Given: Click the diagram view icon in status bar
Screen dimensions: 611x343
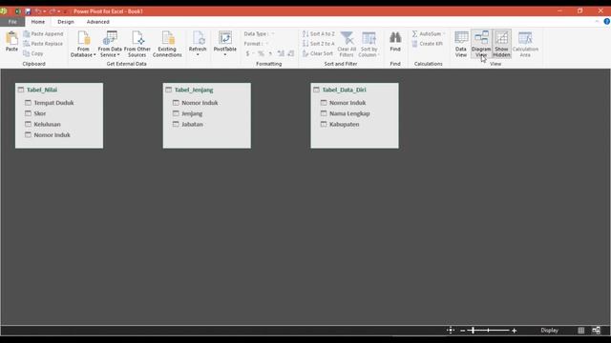Looking at the screenshot, I should (x=596, y=331).
